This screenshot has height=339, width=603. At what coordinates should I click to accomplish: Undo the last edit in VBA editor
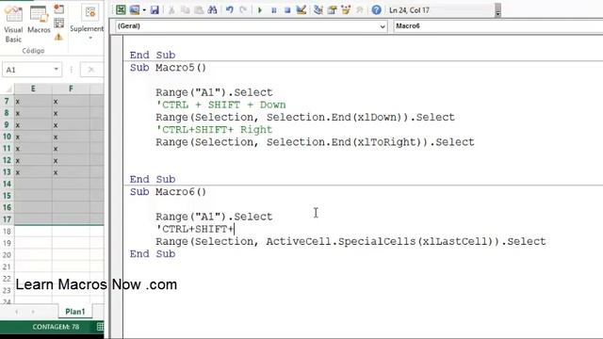[x=230, y=10]
